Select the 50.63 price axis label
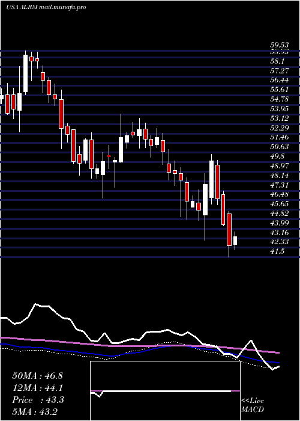300x421 pixels. pos(280,147)
